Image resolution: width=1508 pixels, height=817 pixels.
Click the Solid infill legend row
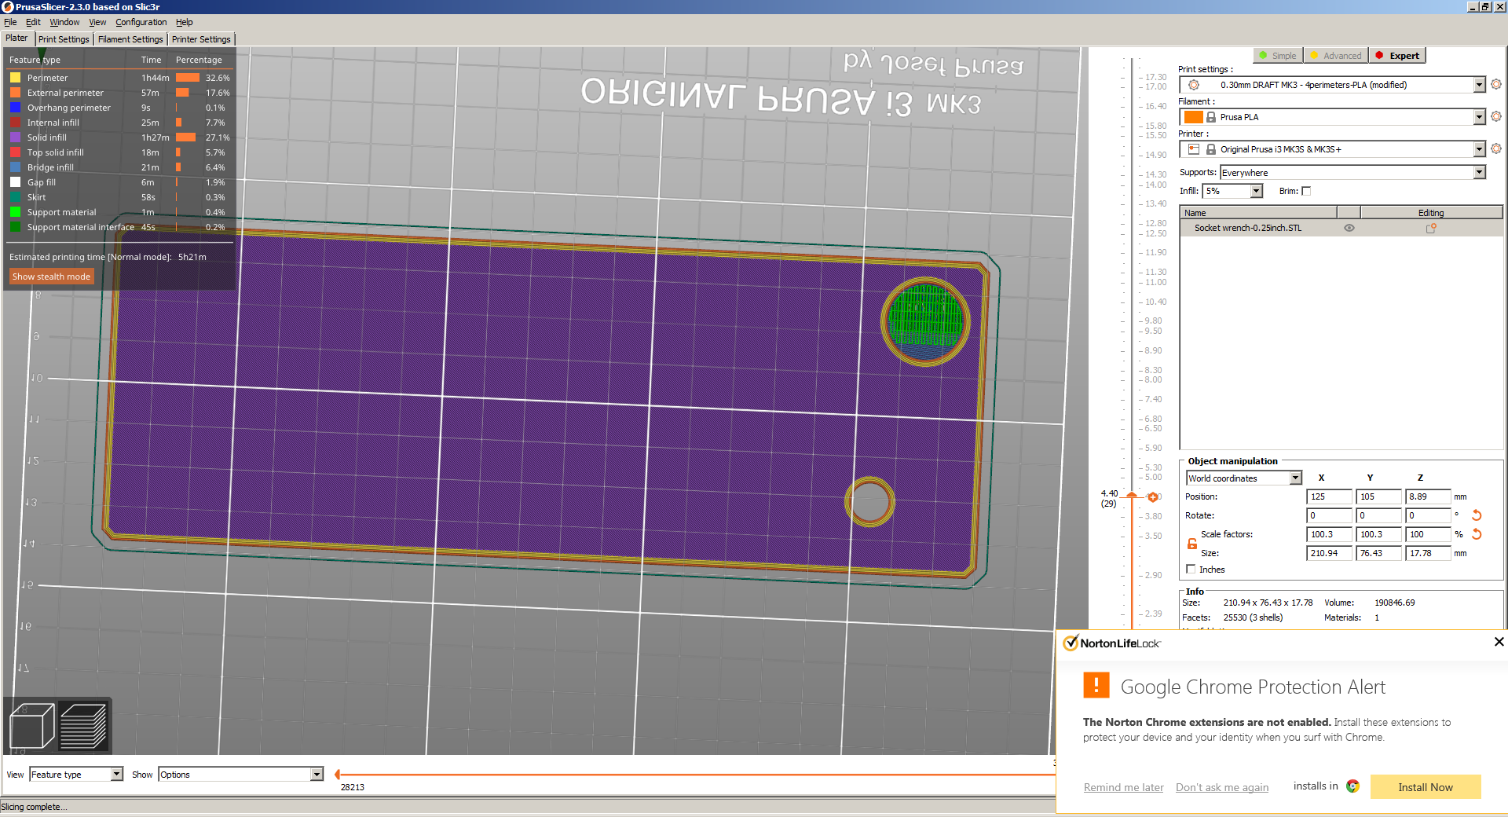click(119, 137)
